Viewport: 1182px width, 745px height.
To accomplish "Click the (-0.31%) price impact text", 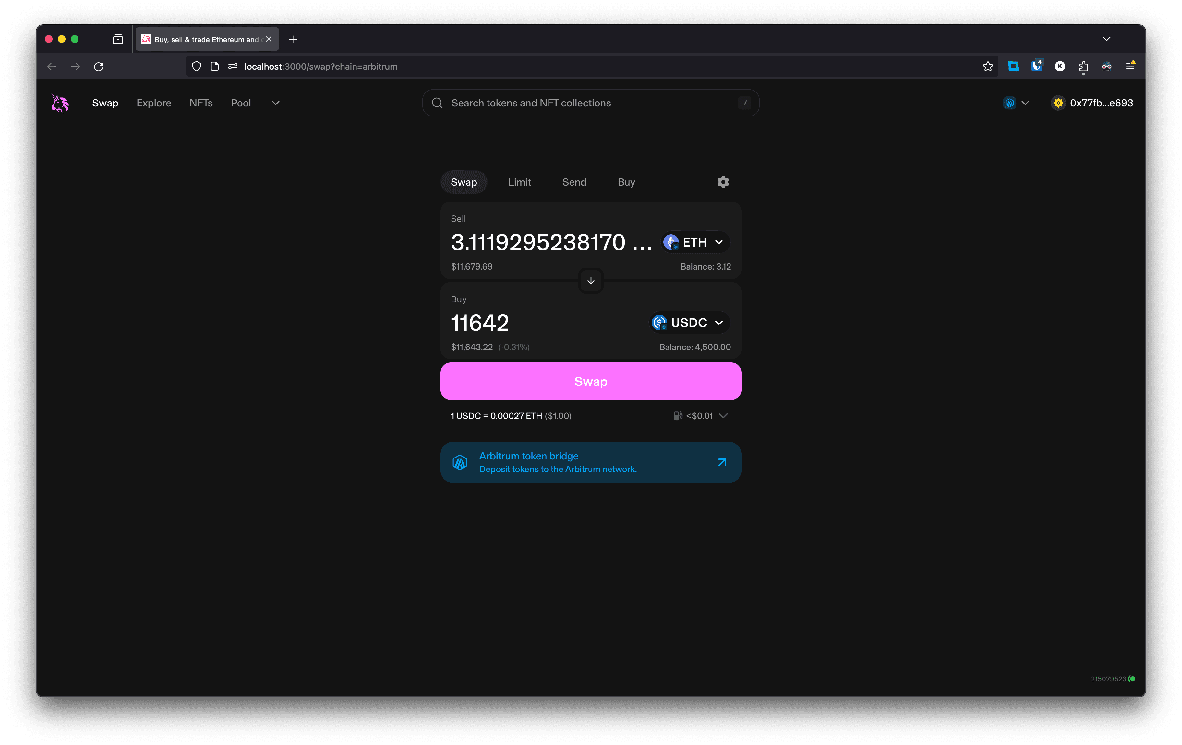I will coord(514,347).
